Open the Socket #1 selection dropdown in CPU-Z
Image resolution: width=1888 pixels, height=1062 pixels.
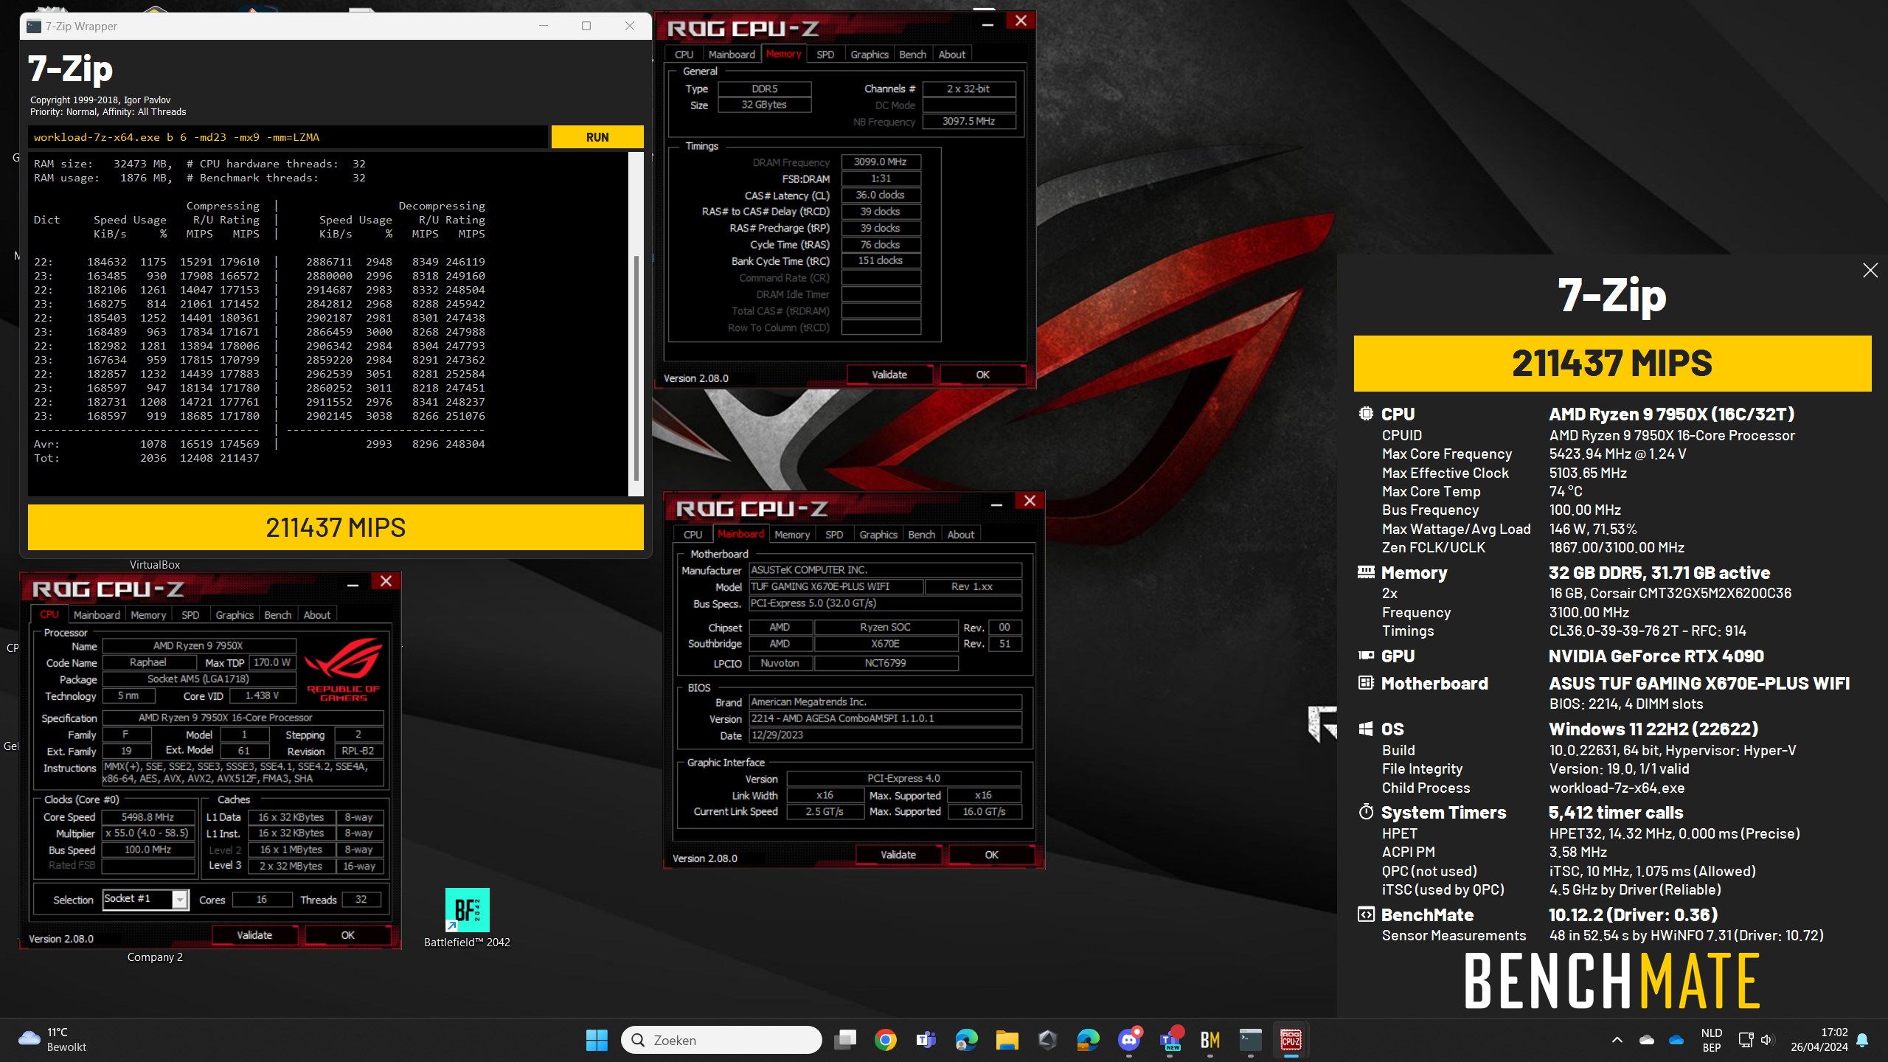[180, 899]
